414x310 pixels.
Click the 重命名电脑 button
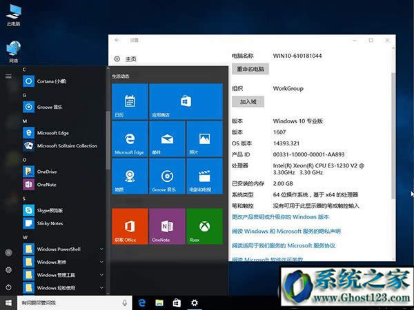coord(253,69)
